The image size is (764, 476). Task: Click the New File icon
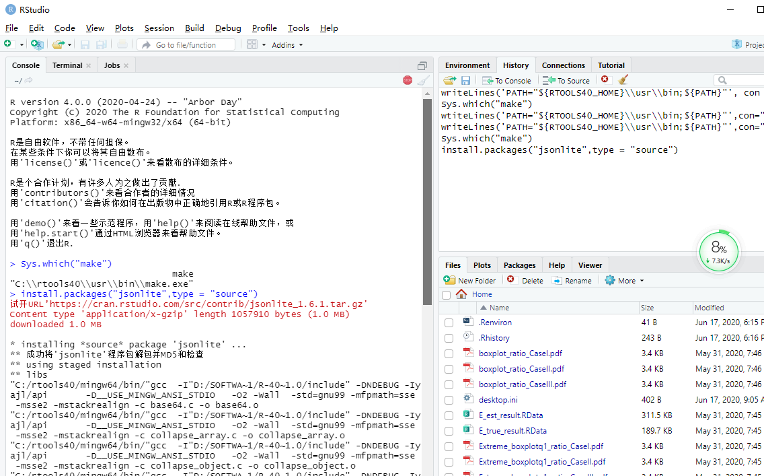point(8,44)
